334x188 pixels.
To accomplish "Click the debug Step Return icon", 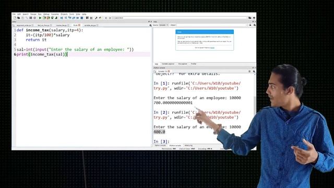I will point(74,18).
